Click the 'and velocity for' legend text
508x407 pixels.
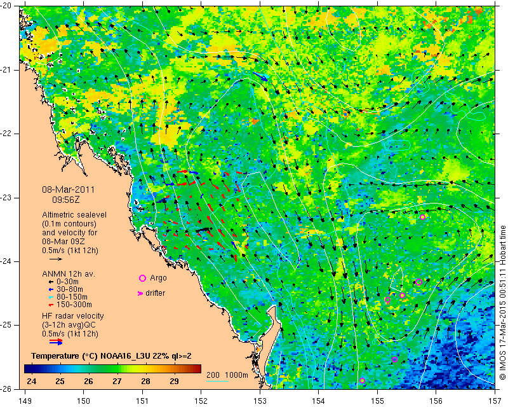70,233
